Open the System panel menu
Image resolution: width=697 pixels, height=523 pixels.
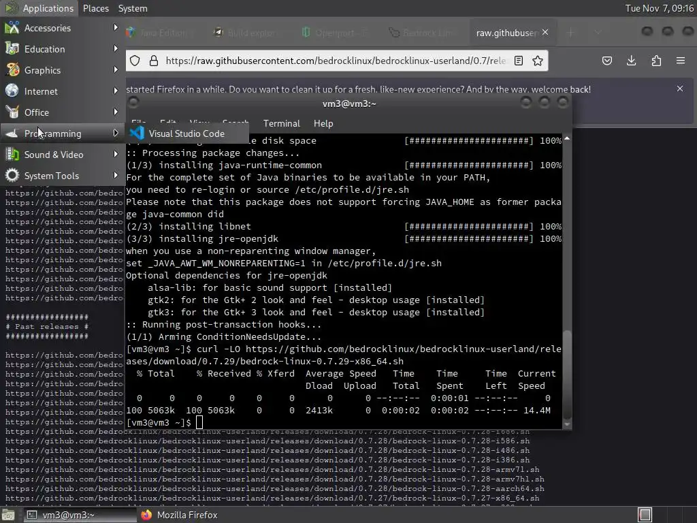coord(133,8)
